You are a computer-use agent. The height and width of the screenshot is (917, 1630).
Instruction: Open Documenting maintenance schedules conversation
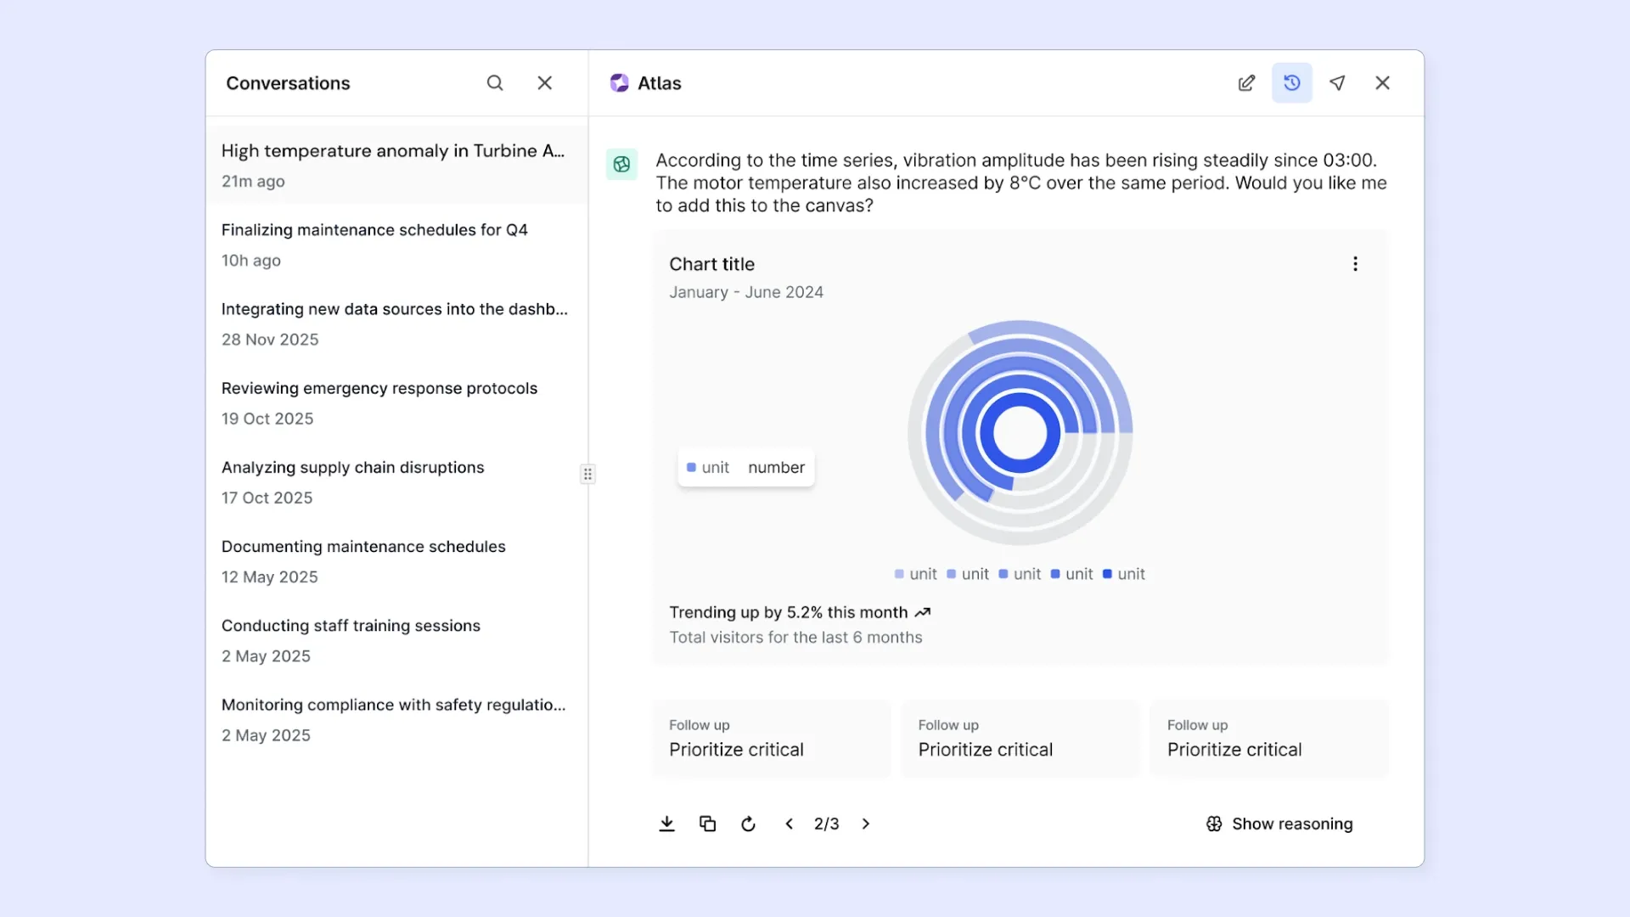pos(396,560)
